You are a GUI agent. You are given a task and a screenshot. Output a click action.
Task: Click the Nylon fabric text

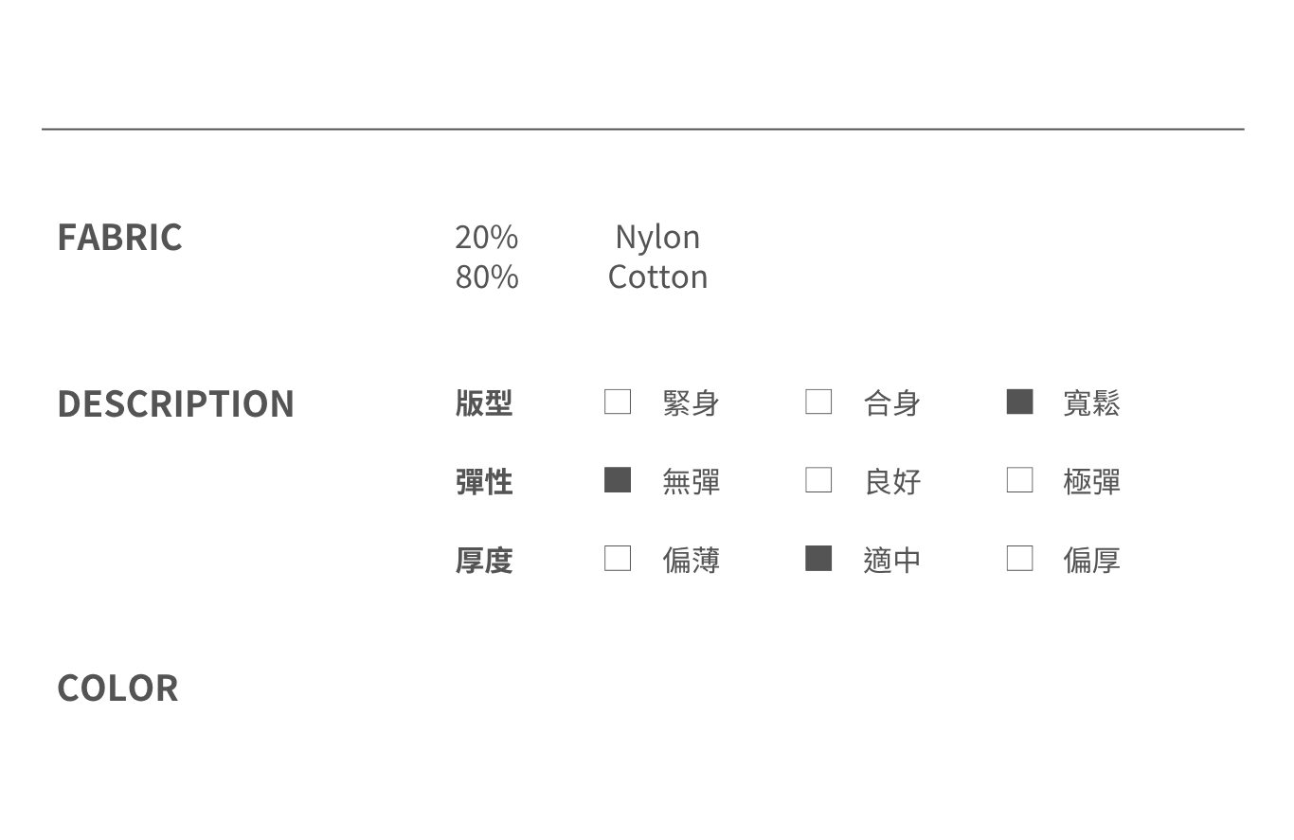click(657, 237)
